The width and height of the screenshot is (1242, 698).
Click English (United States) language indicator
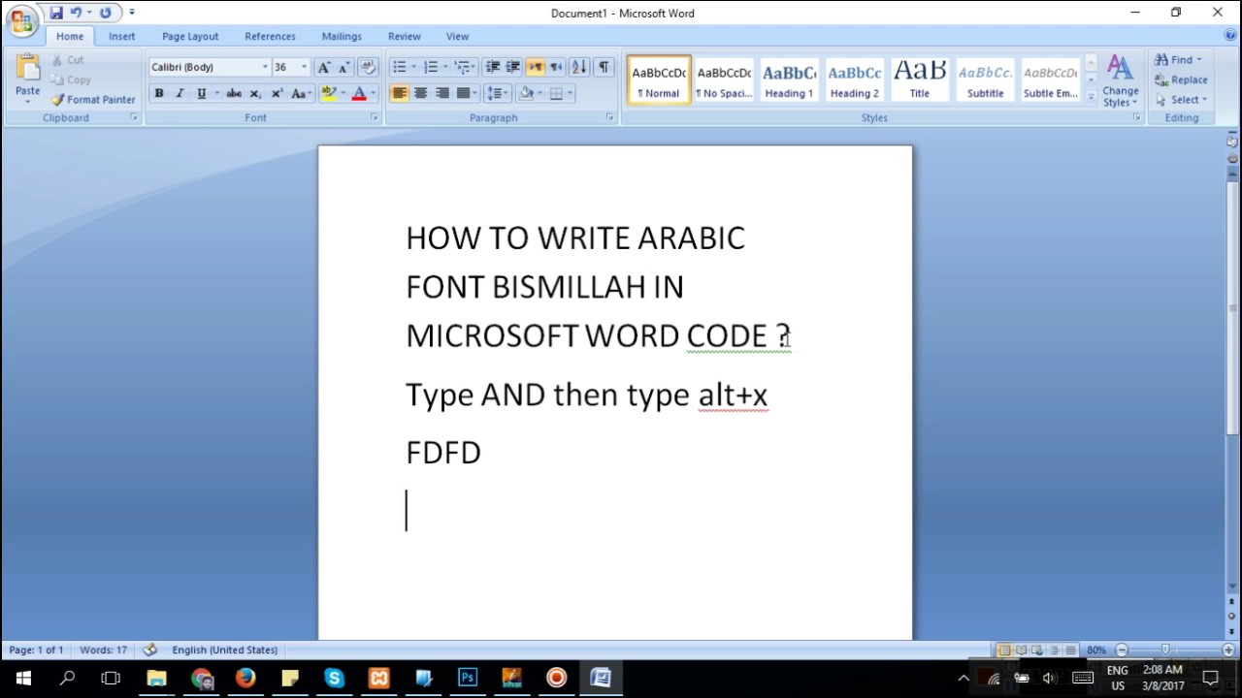click(224, 650)
